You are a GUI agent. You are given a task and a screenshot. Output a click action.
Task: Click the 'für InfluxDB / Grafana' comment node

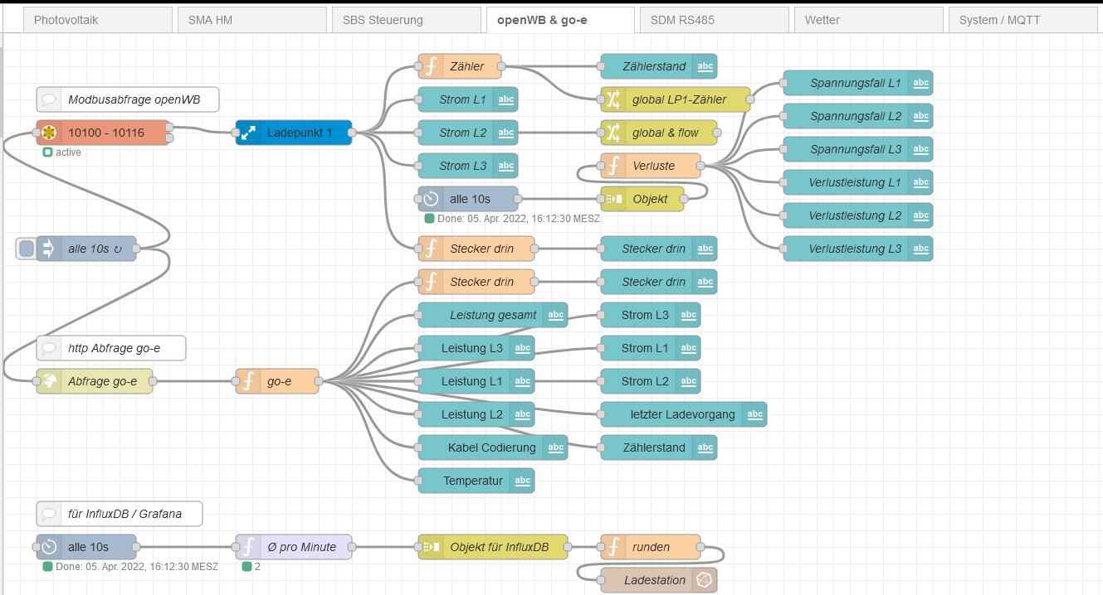click(120, 514)
